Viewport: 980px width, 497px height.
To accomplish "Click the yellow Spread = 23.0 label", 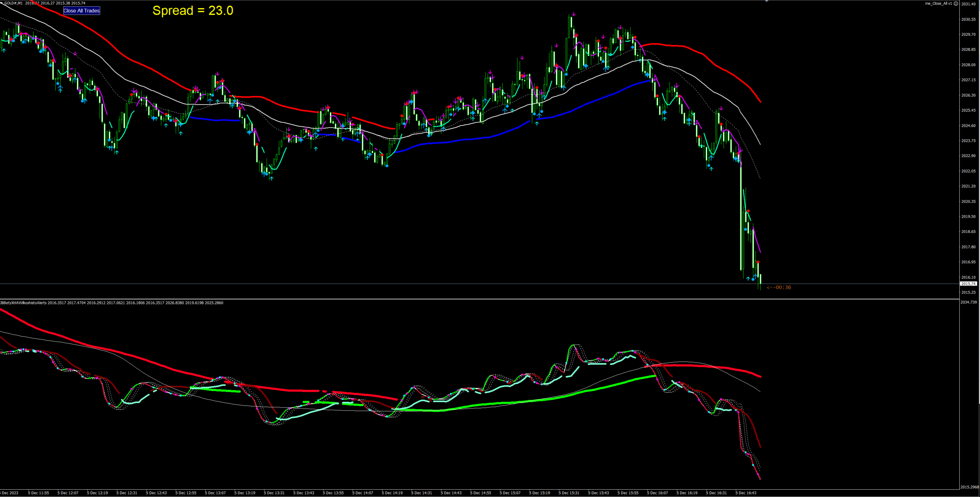I will 193,10.
